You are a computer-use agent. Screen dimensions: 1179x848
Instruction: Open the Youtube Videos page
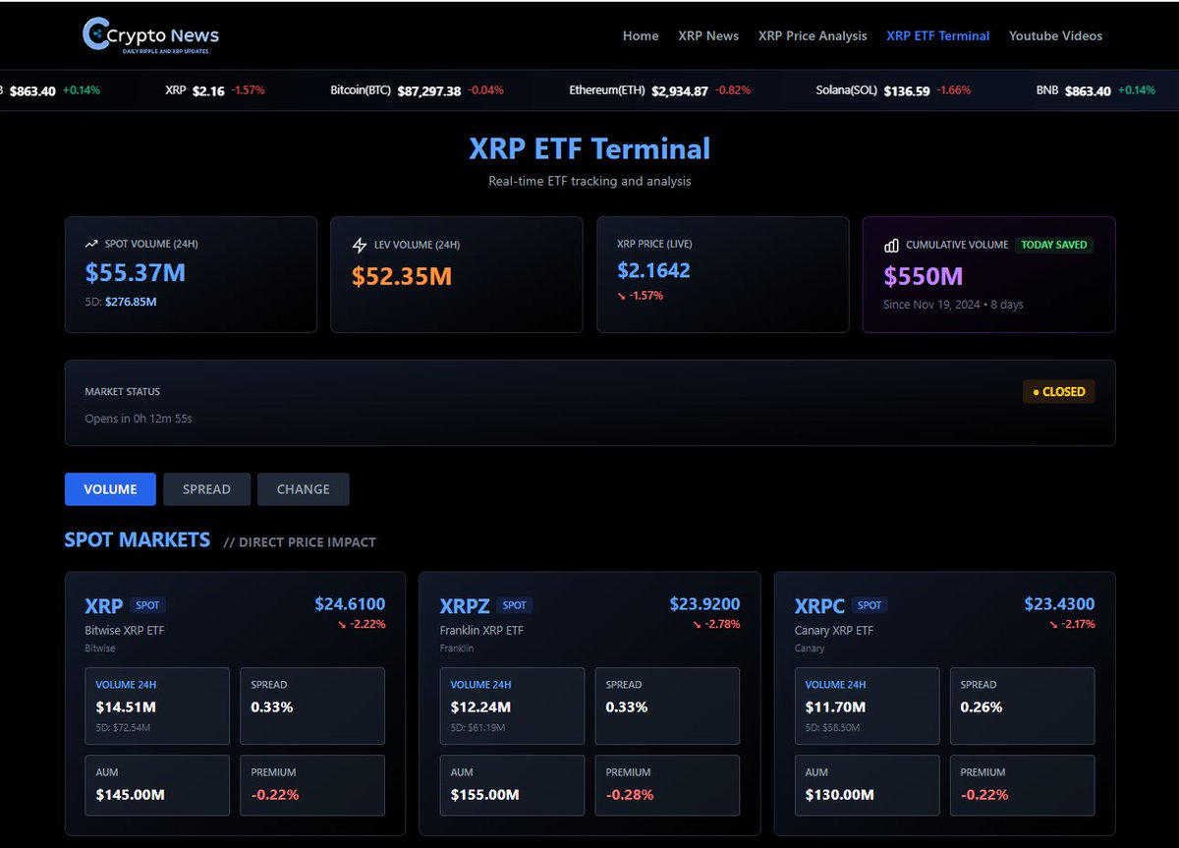[1055, 35]
